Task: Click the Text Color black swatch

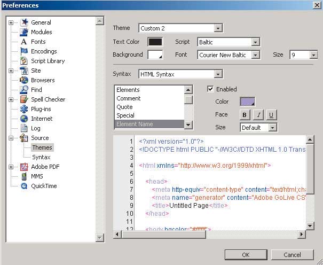Action: pyautogui.click(x=155, y=42)
